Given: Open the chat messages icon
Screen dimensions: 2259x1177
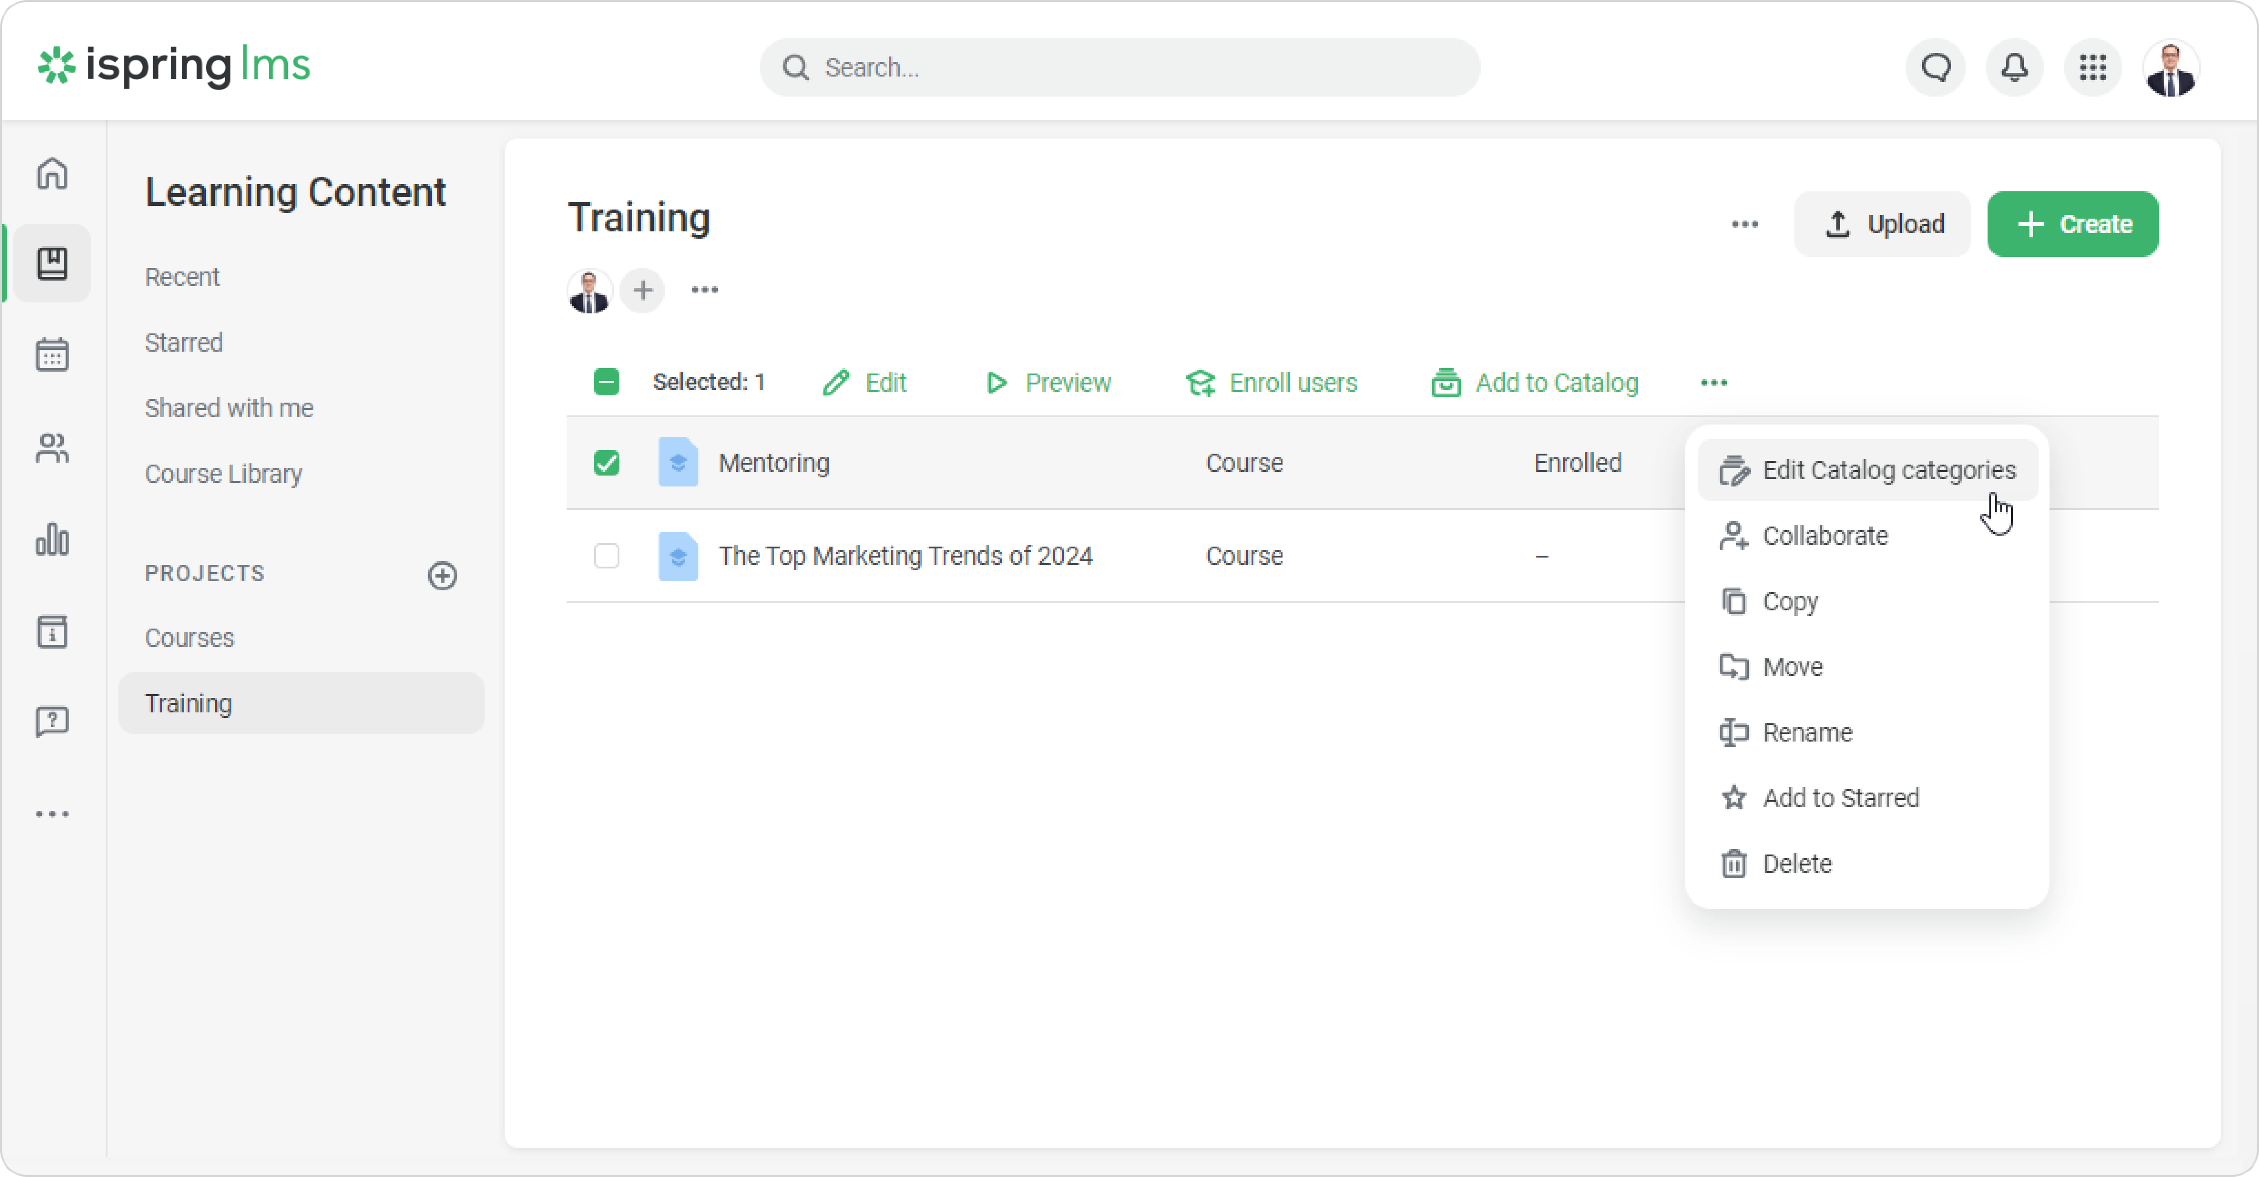Looking at the screenshot, I should [x=1936, y=67].
